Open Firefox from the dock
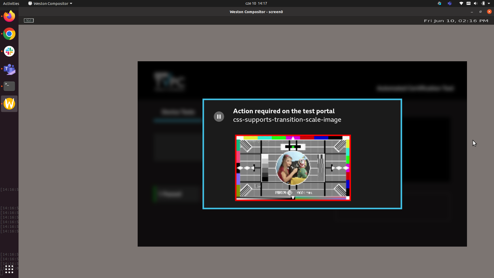 pyautogui.click(x=9, y=16)
